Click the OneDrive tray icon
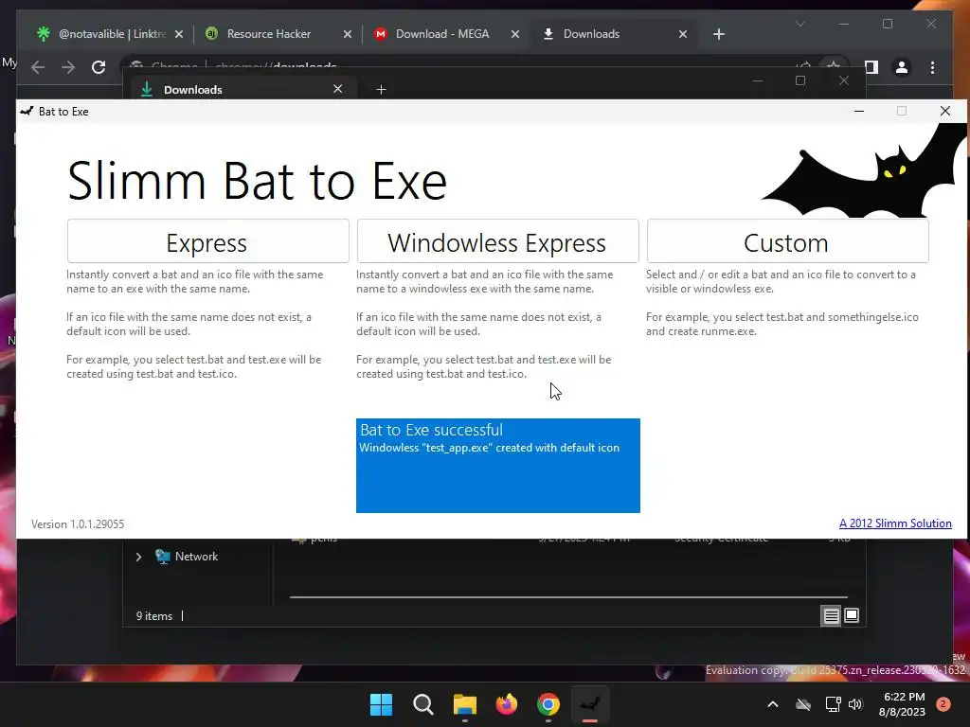970x727 pixels. [x=803, y=704]
